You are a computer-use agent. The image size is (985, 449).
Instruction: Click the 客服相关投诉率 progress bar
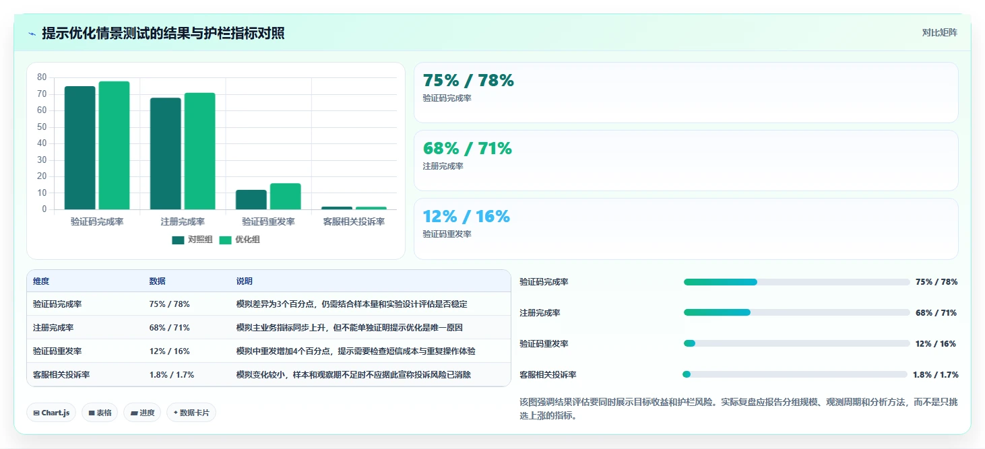tap(795, 374)
